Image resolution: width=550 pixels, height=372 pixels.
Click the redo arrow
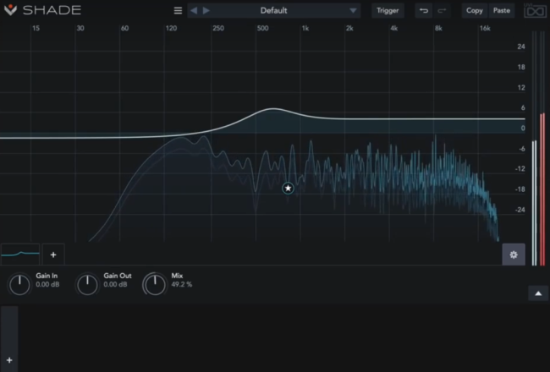[441, 11]
